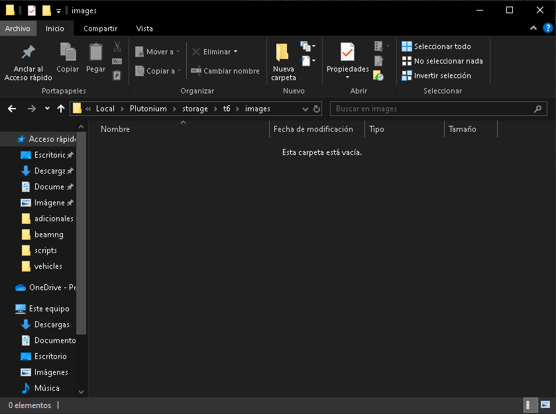Click the Buscar en images search field
This screenshot has height=414, width=556.
pyautogui.click(x=438, y=109)
